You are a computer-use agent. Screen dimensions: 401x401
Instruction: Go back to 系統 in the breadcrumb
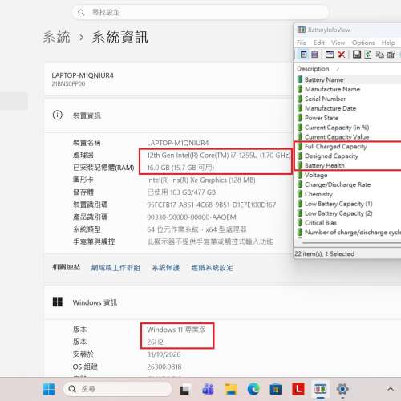click(x=56, y=37)
